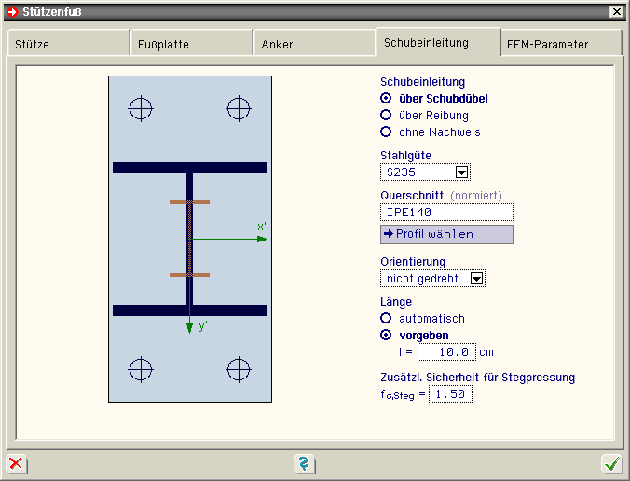Click the red X cancel icon at bottom left

(x=16, y=463)
